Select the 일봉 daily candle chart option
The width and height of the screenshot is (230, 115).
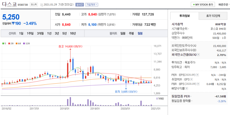pos(123,33)
